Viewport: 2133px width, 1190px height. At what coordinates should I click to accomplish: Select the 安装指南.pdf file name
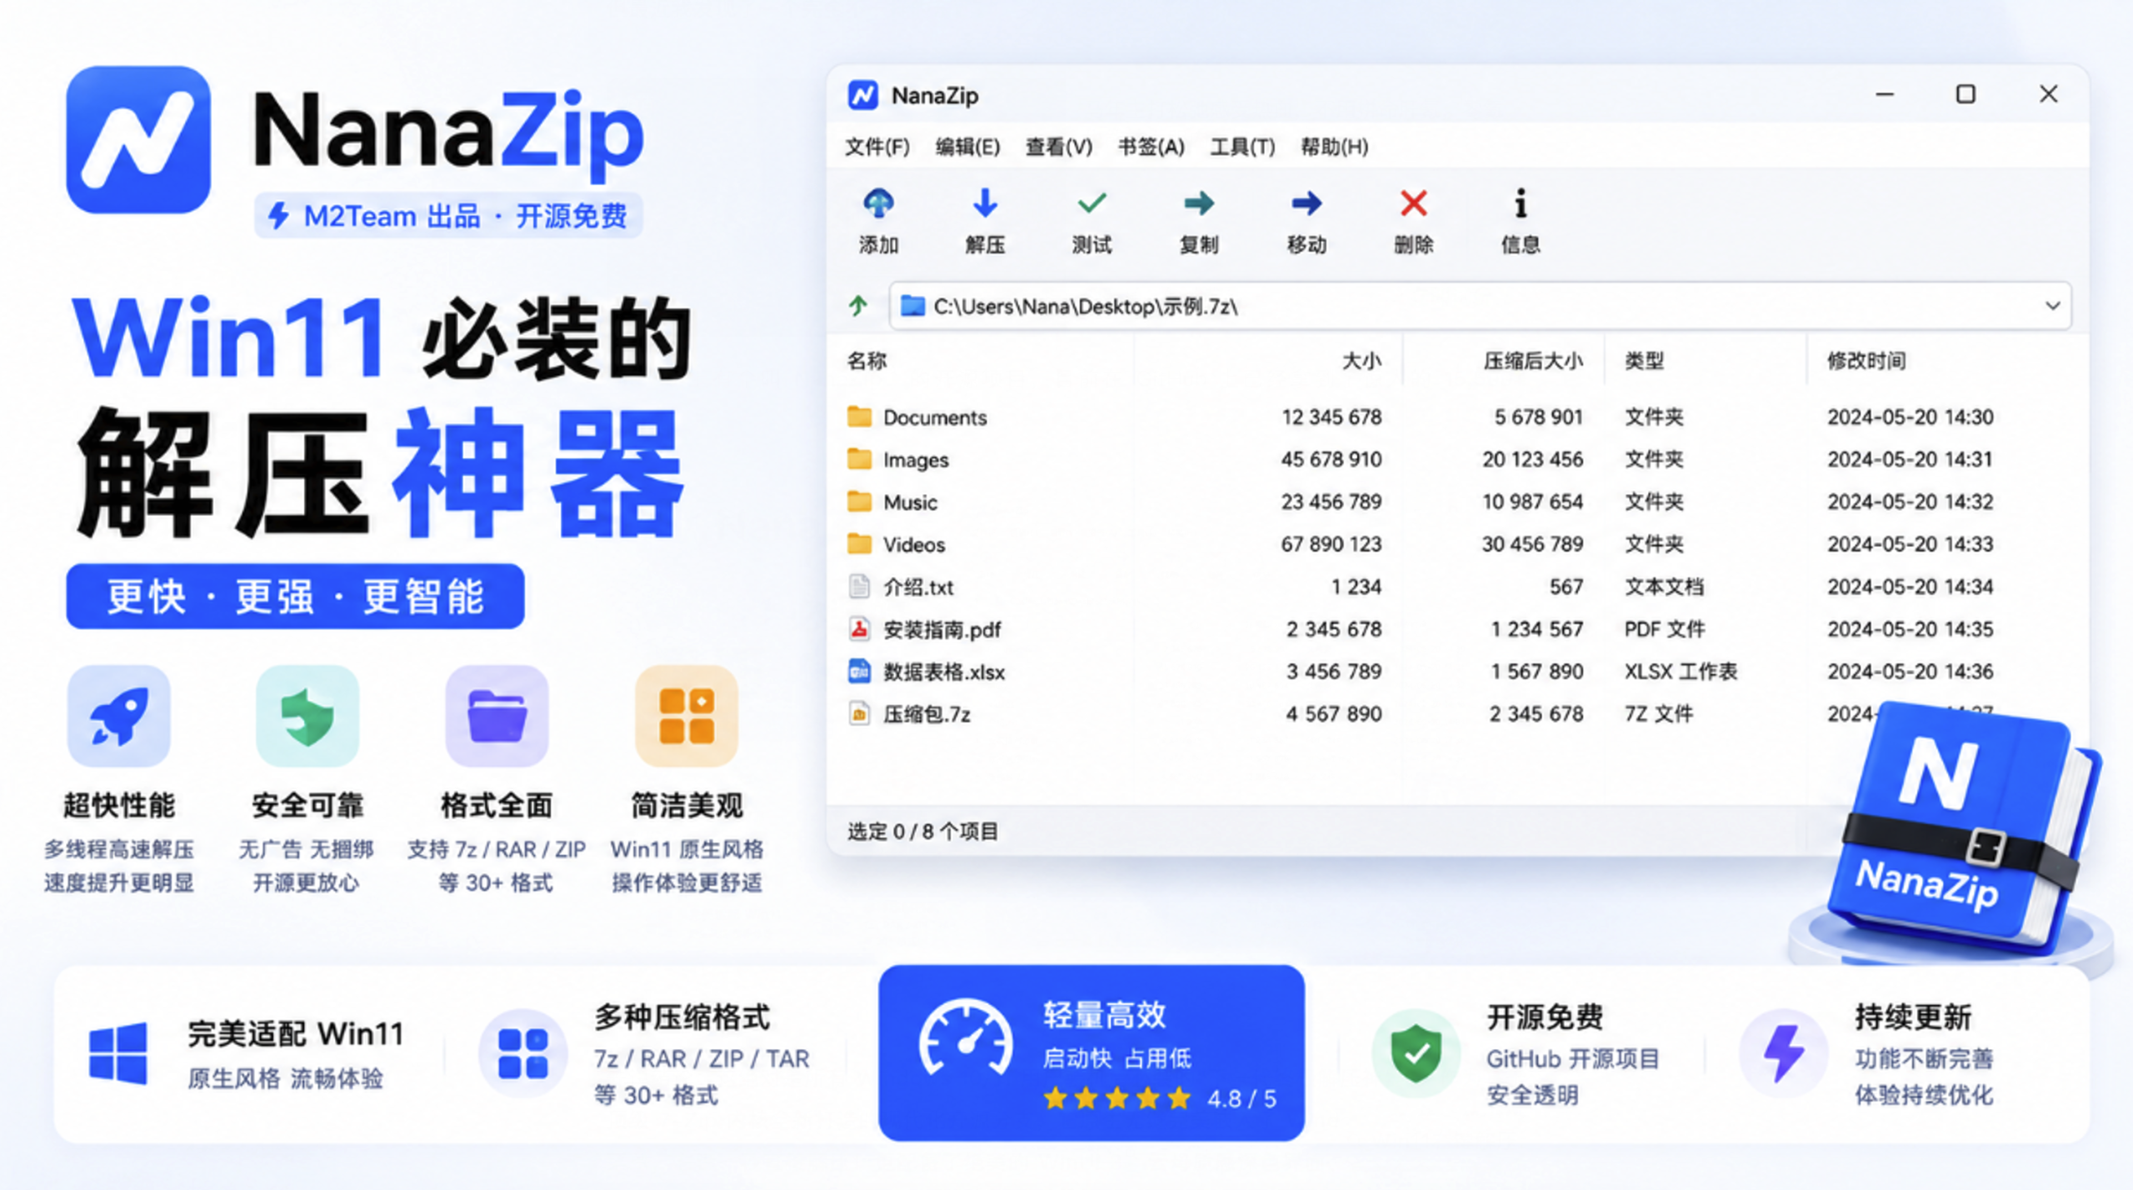942,629
